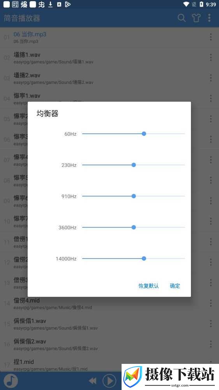Click the 3600Hz equalizer slider handle
This screenshot has width=219, height=390.
tap(134, 227)
